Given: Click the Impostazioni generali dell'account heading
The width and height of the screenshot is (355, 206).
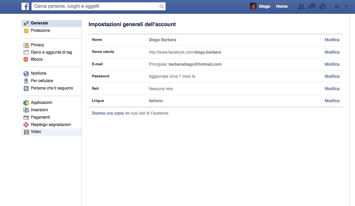Looking at the screenshot, I should click(x=132, y=24).
